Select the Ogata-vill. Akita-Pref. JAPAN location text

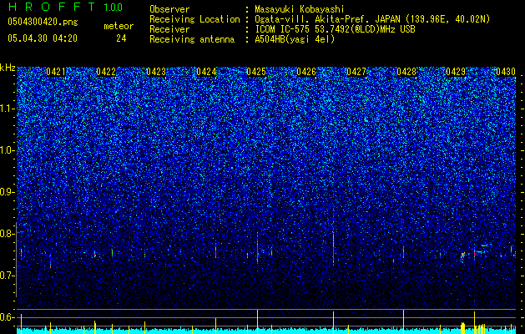coord(372,19)
